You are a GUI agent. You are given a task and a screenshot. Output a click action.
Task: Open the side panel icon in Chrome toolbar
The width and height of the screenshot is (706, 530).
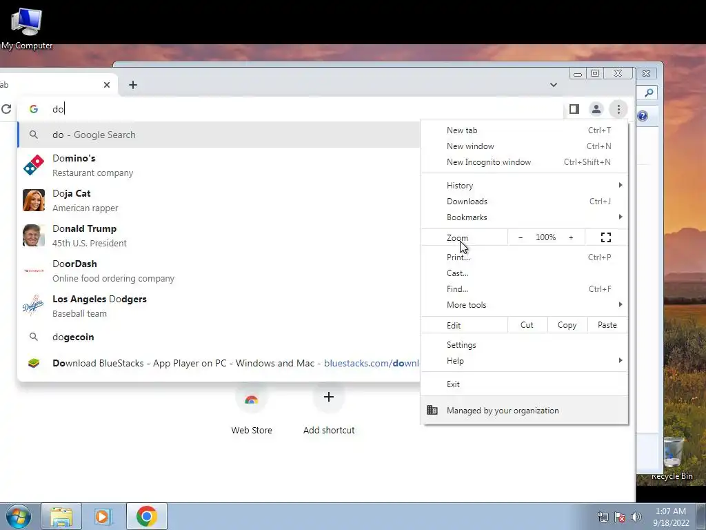(x=574, y=109)
